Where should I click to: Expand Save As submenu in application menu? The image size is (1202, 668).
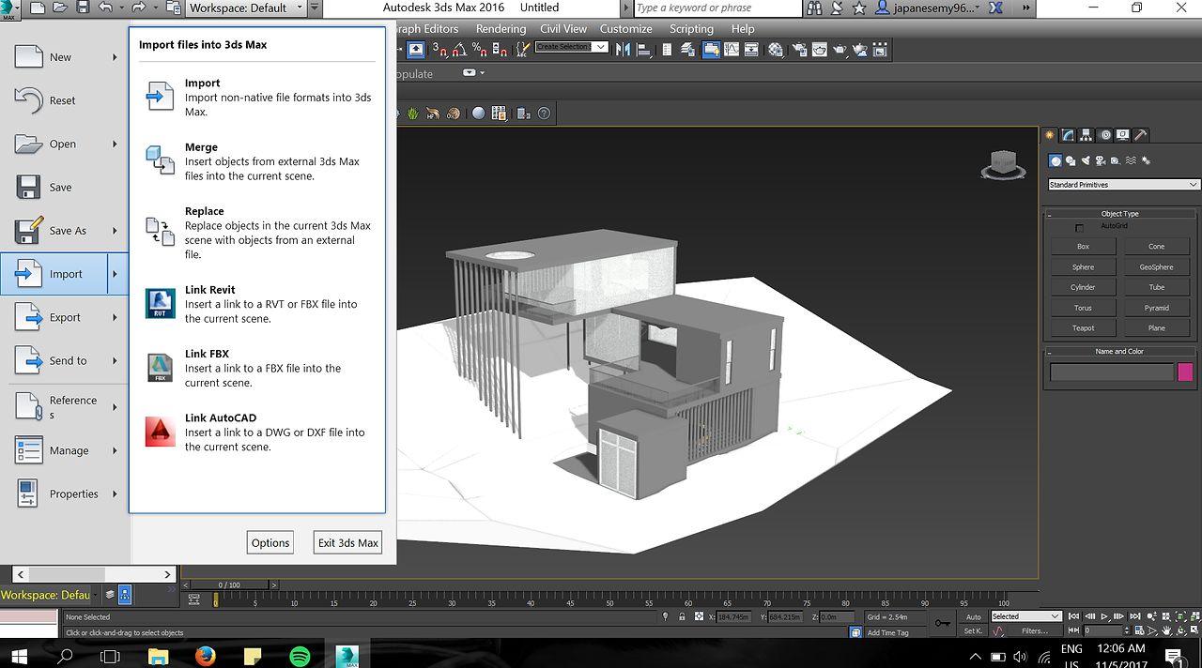(x=116, y=231)
